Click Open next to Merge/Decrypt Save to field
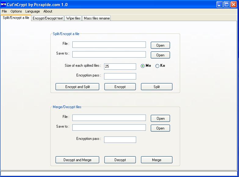The width and height of the screenshot is (239, 177). 160,128
